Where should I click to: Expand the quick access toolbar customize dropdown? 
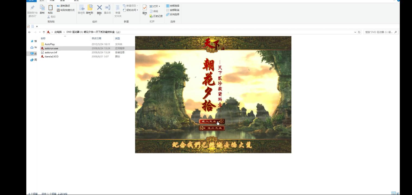(37, 27)
